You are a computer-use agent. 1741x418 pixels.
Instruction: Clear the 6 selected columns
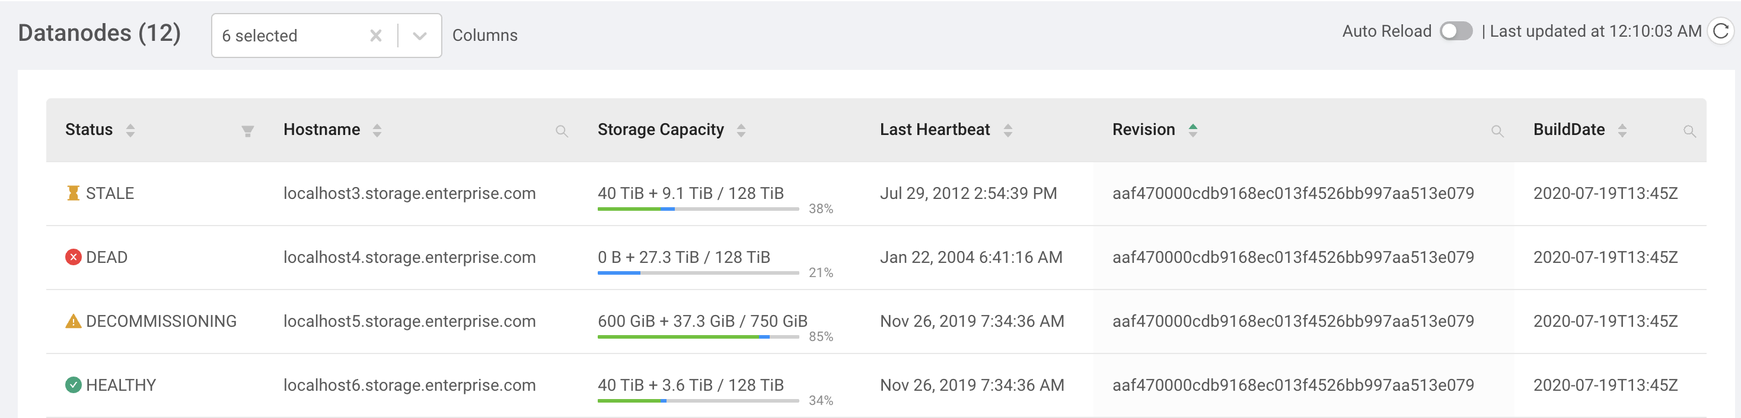tap(376, 36)
